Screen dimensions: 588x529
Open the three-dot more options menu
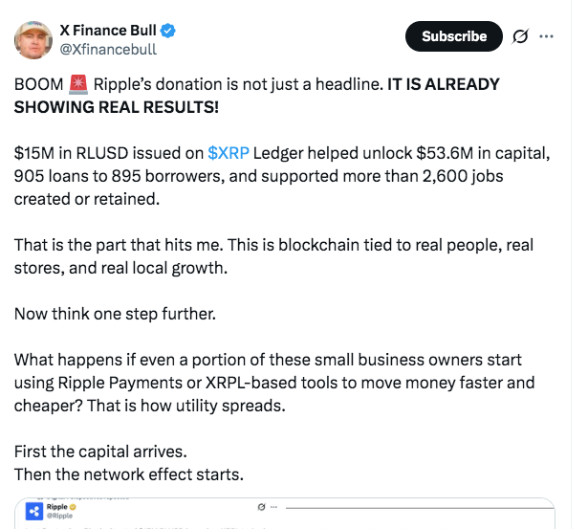pyautogui.click(x=547, y=36)
